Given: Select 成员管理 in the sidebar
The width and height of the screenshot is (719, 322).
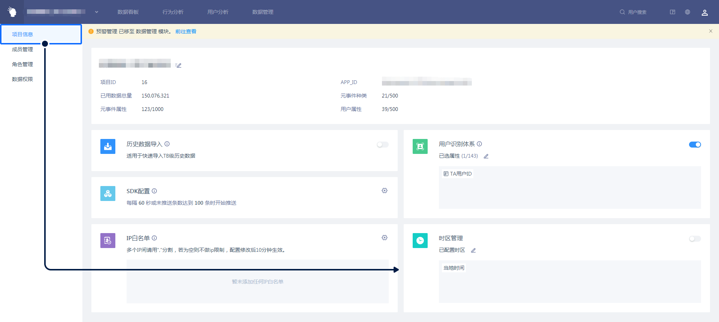Looking at the screenshot, I should [22, 49].
